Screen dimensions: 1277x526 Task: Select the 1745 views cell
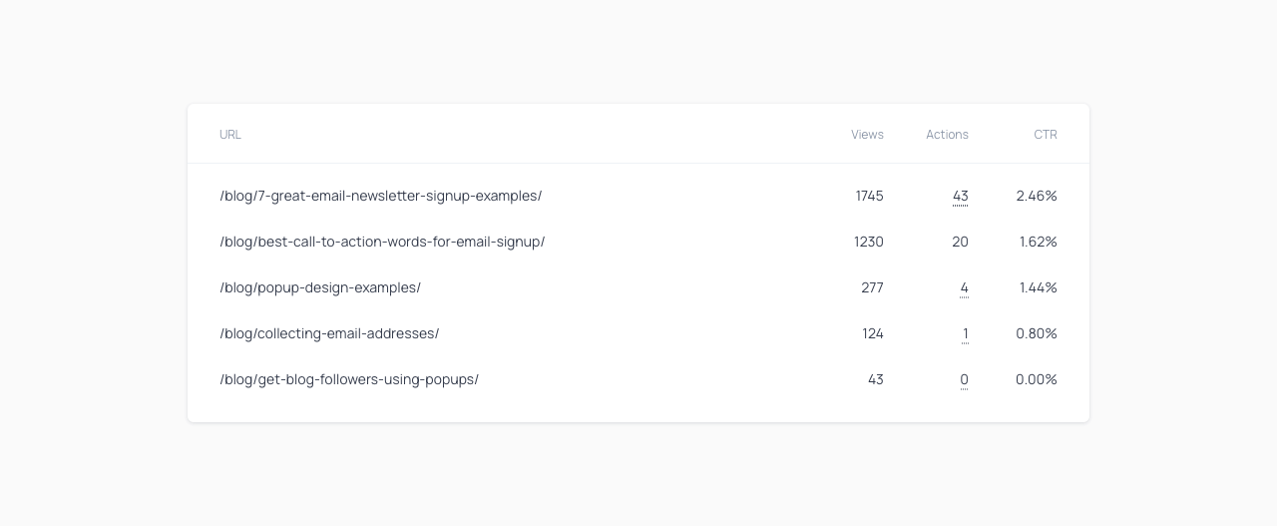click(x=869, y=196)
